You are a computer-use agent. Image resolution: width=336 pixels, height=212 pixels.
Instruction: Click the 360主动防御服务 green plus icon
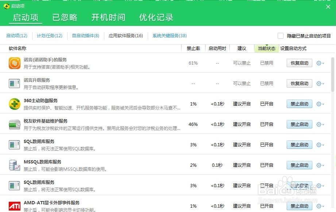click(x=15, y=104)
